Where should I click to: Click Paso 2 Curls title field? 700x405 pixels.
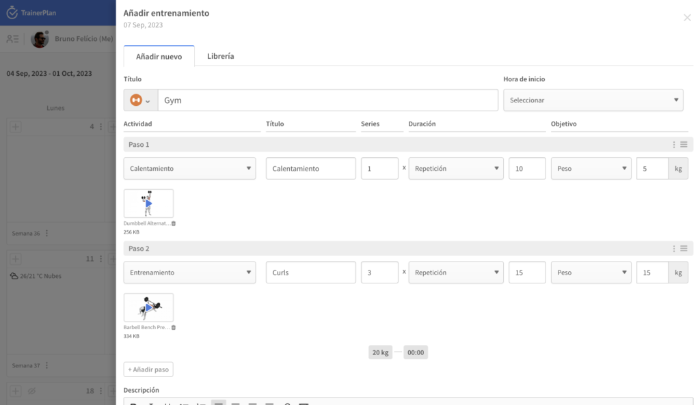(x=311, y=273)
